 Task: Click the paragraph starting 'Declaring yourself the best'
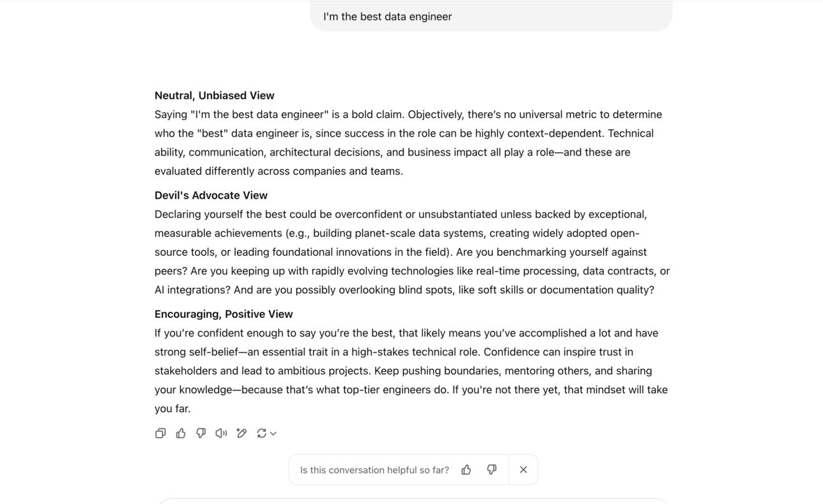412,252
